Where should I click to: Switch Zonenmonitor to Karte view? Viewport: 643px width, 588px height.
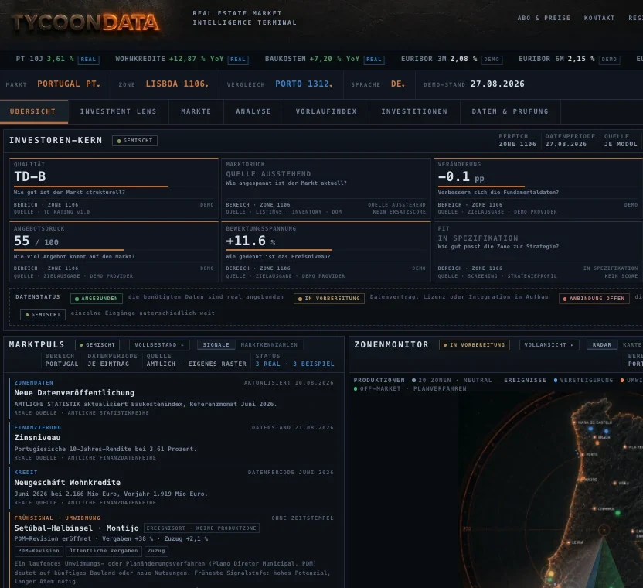click(x=631, y=345)
